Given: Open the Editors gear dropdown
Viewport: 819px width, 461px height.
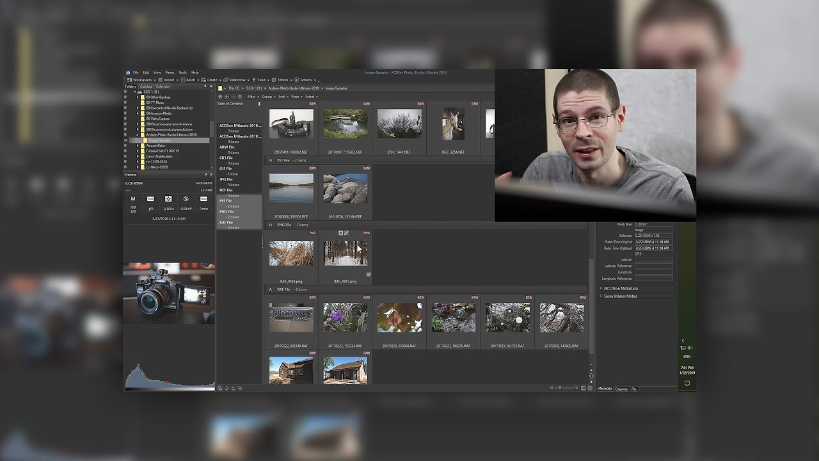Looking at the screenshot, I should coord(282,80).
